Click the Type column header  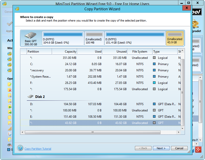tap(165, 52)
